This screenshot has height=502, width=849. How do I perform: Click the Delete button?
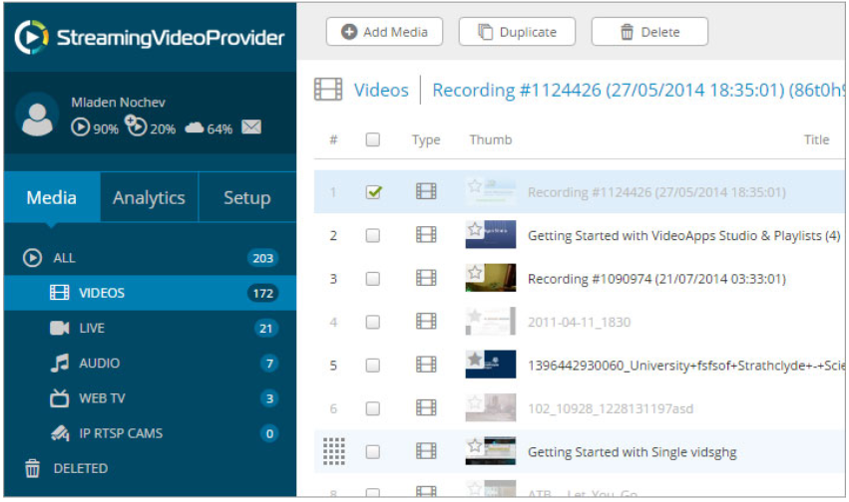click(x=649, y=32)
